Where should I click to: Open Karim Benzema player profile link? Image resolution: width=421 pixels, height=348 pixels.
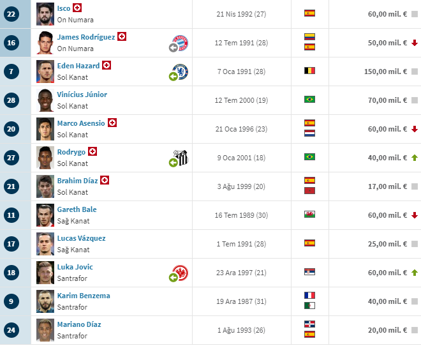point(84,296)
